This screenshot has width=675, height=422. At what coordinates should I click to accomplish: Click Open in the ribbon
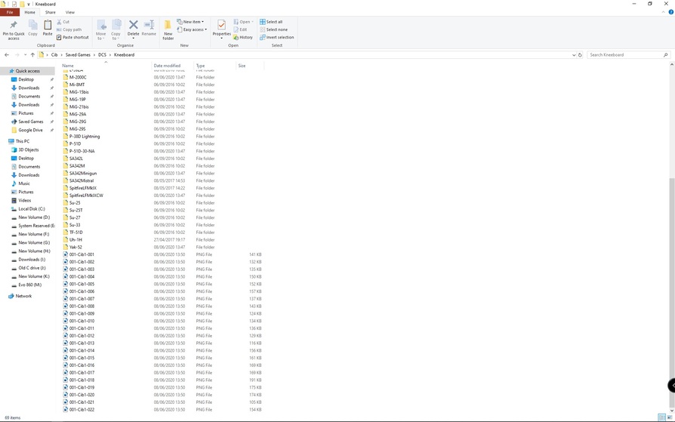[x=244, y=22]
